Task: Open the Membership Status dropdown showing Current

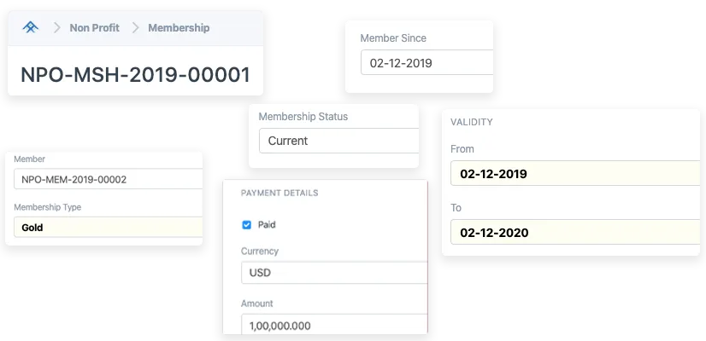Action: [338, 141]
